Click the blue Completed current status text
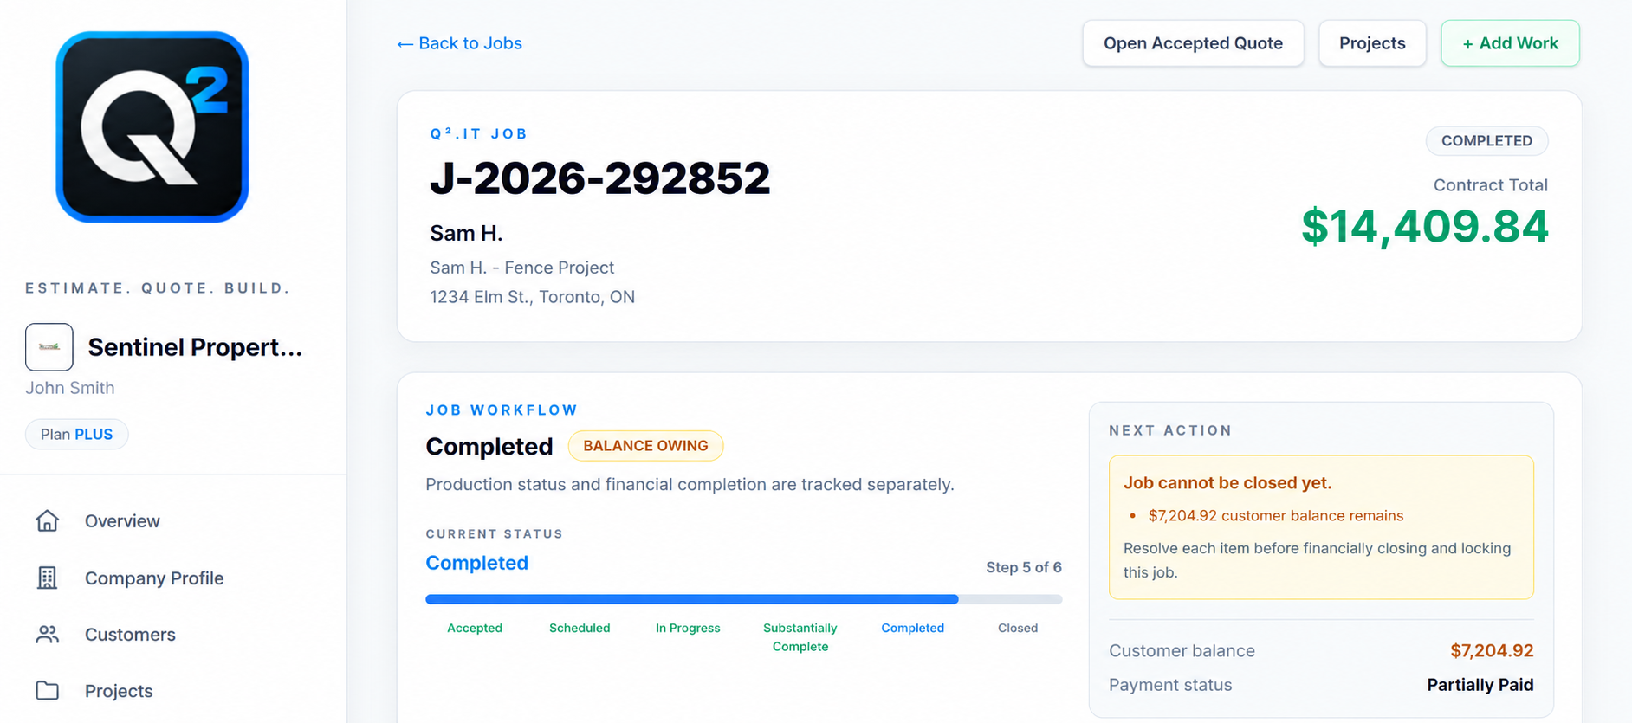 (x=477, y=563)
